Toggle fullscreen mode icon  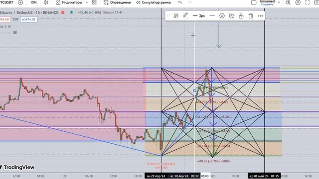coord(308,2)
